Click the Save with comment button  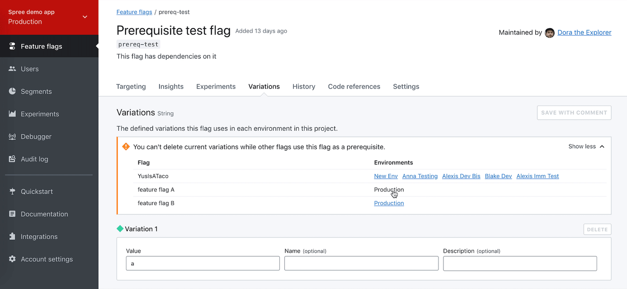[x=574, y=113]
